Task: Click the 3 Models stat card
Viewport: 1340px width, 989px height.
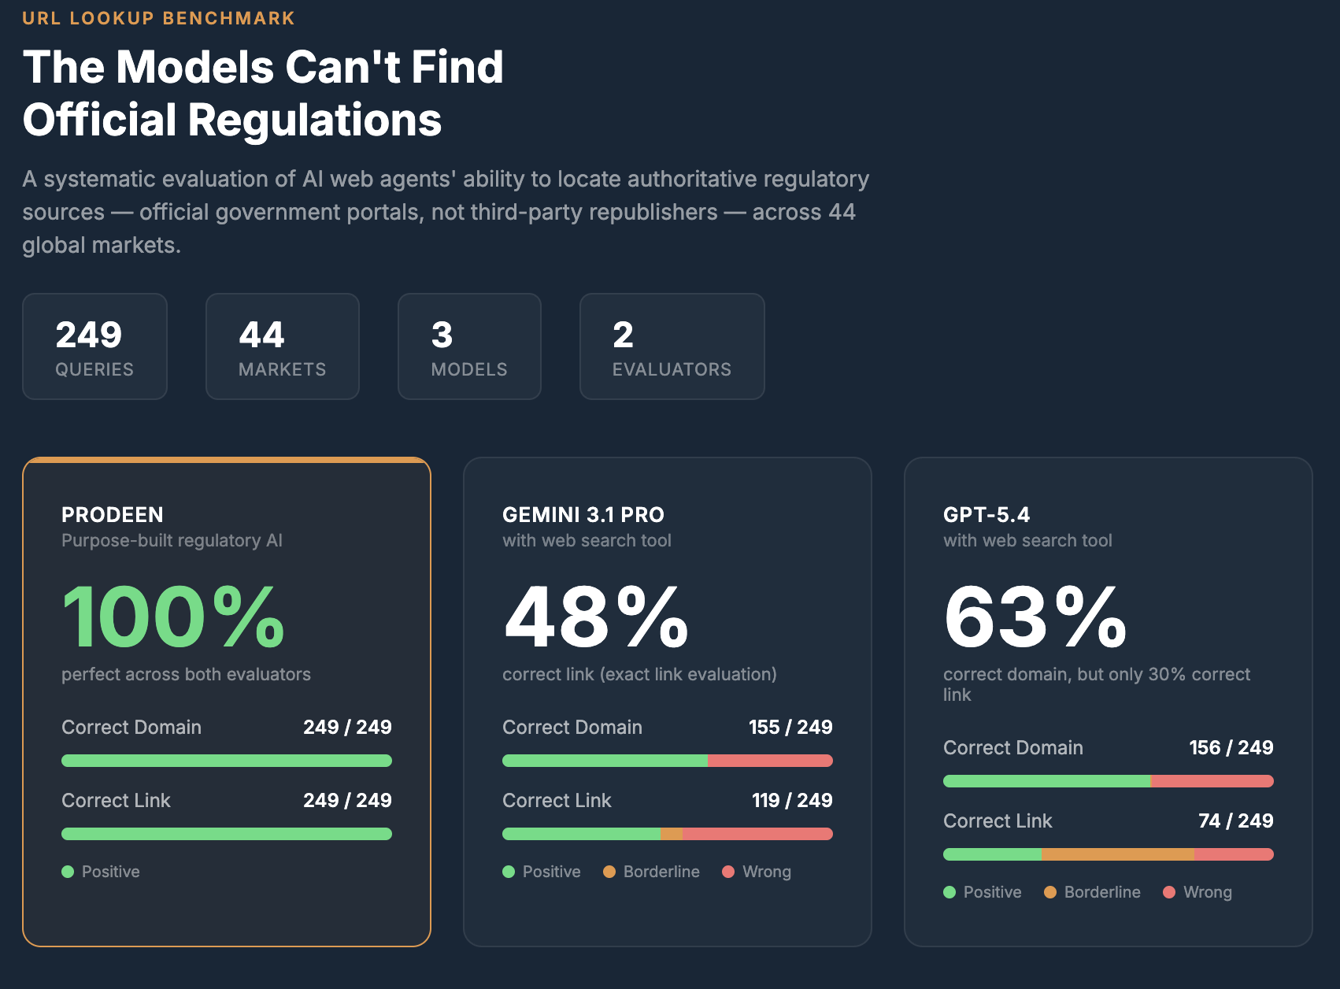Action: click(x=469, y=346)
